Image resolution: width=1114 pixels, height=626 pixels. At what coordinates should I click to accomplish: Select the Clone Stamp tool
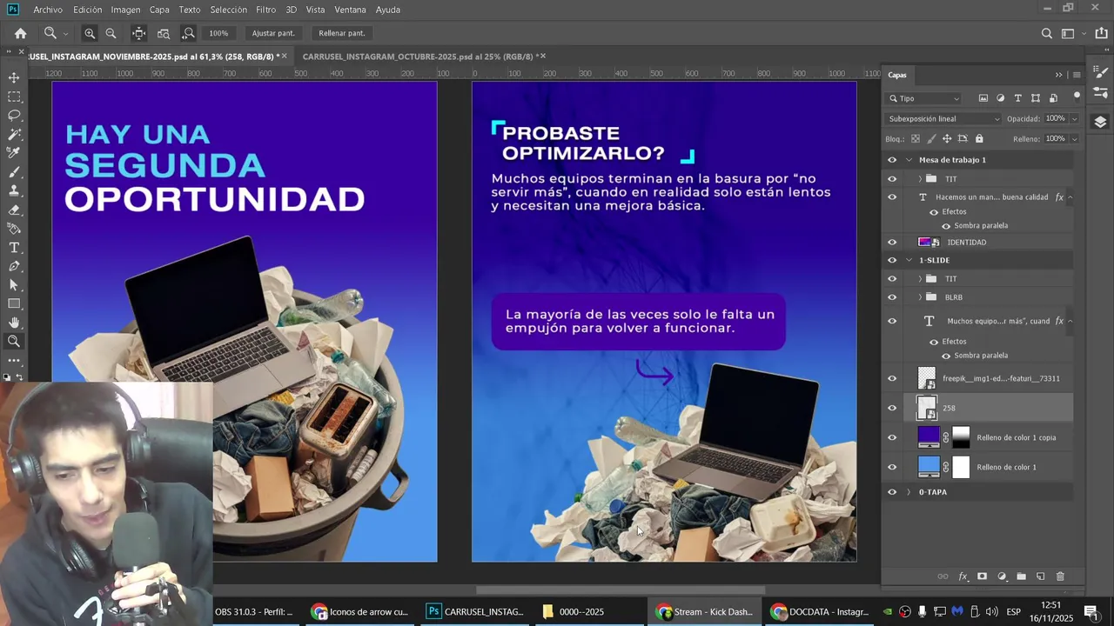[x=14, y=190]
